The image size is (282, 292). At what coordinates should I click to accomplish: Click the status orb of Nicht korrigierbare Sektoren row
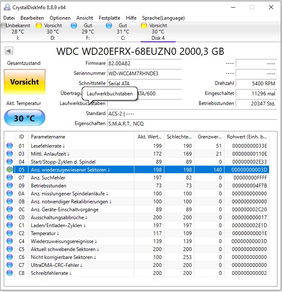coord(10,257)
